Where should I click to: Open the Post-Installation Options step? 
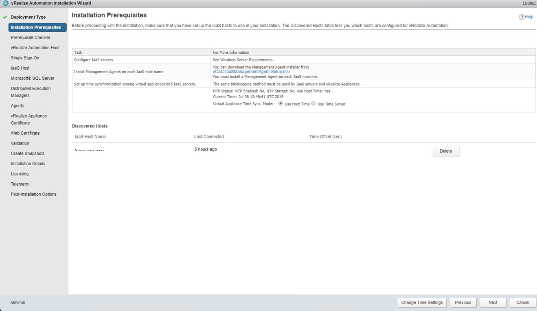[x=34, y=194]
